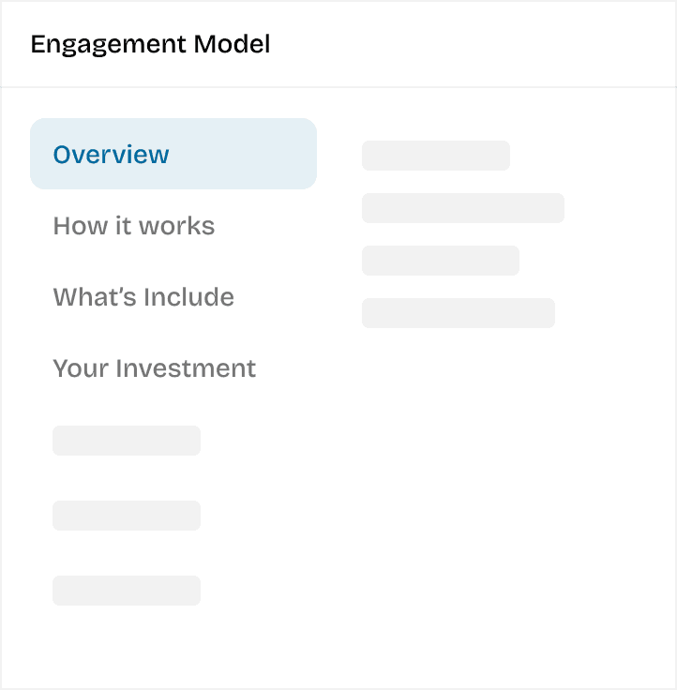Select first placeholder bar below Your Investment
Image resolution: width=677 pixels, height=690 pixels.
point(127,441)
